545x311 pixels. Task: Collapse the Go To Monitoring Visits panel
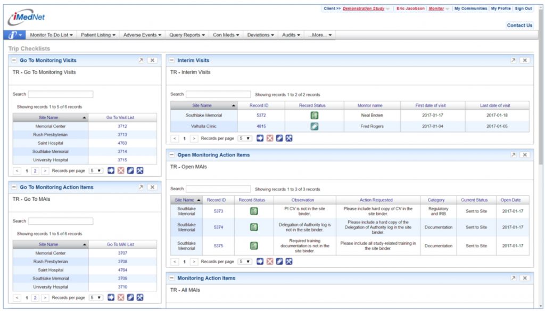14,61
